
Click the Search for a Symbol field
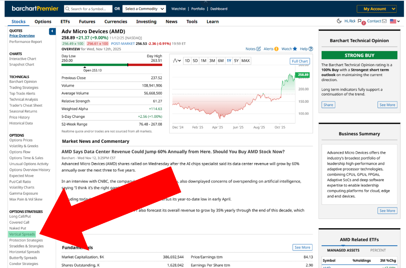88,9
